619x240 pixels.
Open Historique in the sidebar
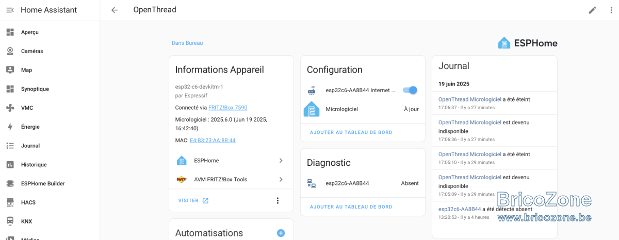click(x=50, y=165)
